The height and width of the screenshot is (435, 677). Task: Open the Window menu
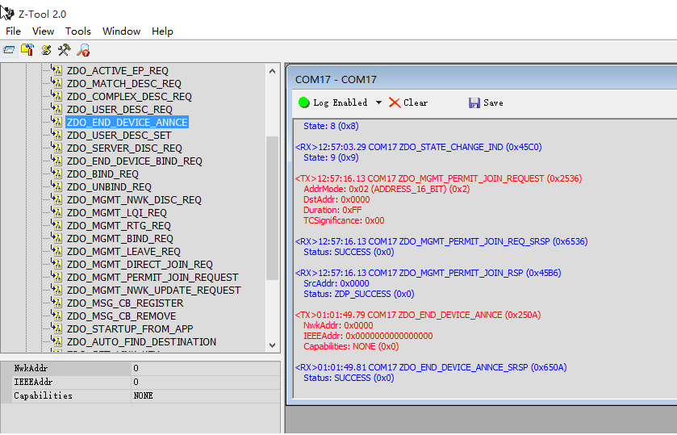click(121, 31)
